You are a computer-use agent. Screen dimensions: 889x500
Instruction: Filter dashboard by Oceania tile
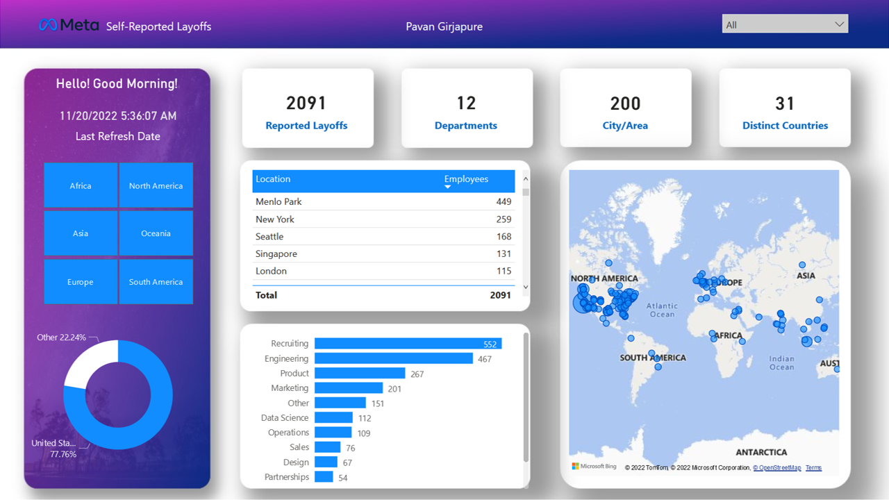(156, 233)
